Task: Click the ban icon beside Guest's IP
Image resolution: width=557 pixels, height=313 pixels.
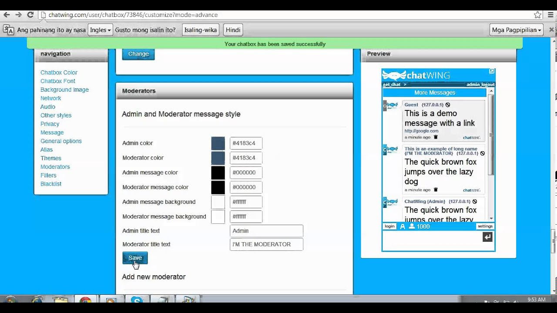Action: click(x=448, y=105)
